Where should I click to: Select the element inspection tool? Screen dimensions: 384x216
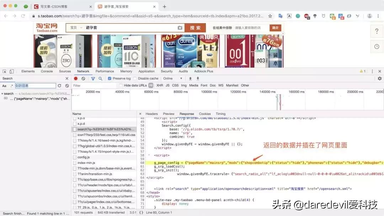click(5, 71)
